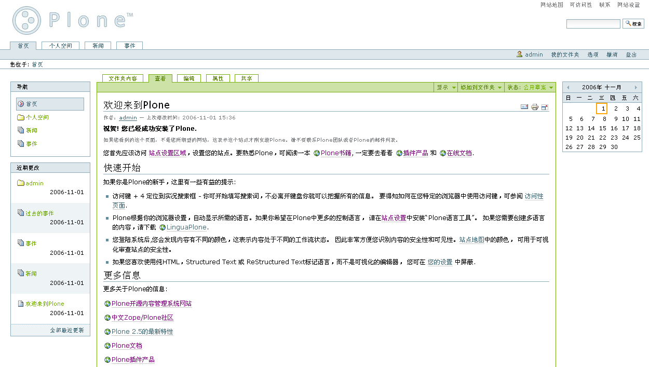Go to previous month in the calendar

pyautogui.click(x=568, y=88)
